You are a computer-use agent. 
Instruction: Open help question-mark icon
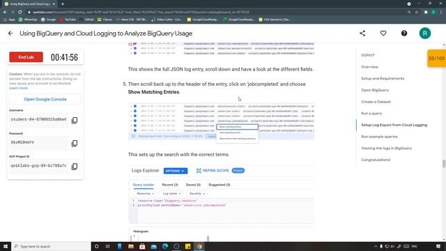coord(404,33)
